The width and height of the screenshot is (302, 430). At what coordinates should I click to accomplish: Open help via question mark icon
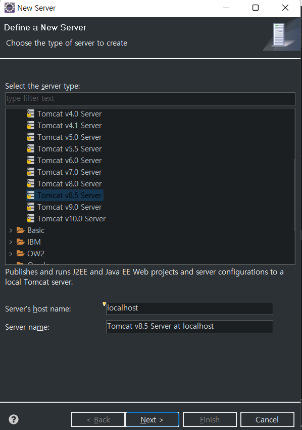point(14,419)
